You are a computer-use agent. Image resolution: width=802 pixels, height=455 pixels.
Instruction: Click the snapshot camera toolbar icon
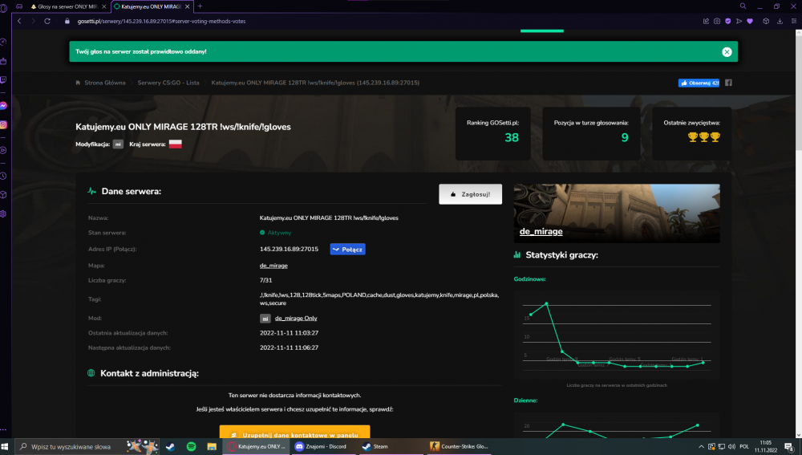click(717, 21)
